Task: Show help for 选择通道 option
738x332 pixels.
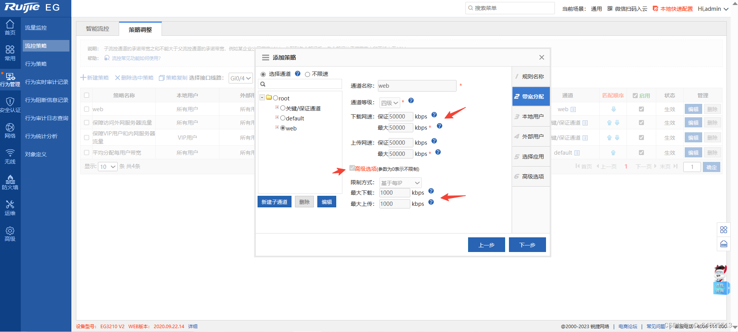Action: 298,73
